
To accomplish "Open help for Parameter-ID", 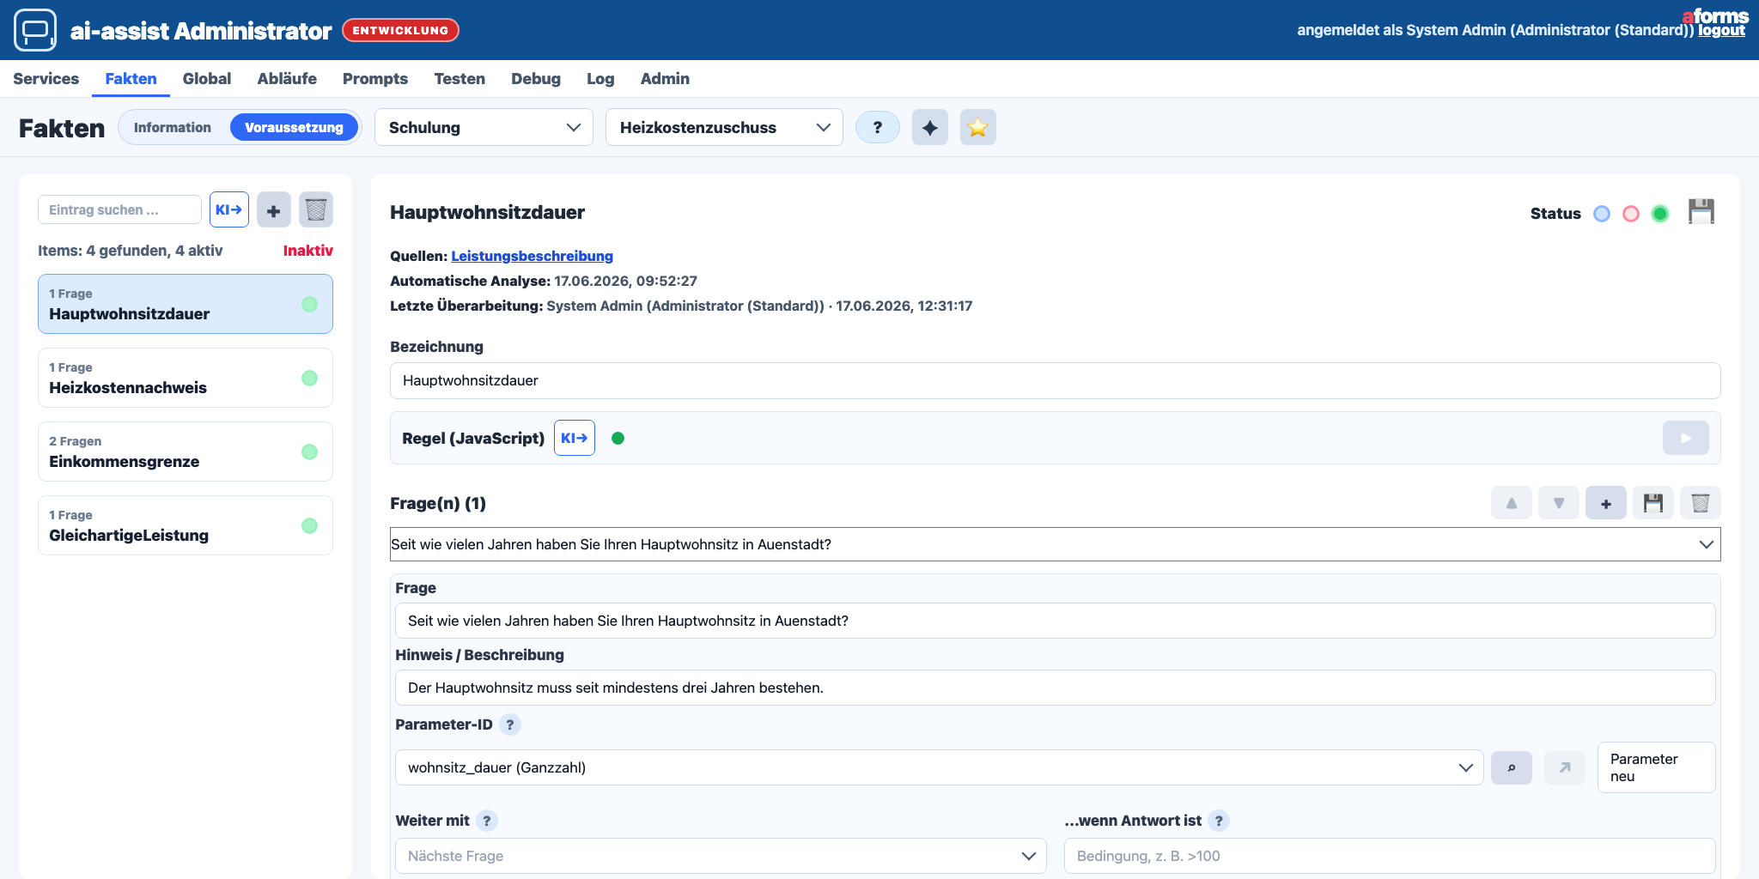I will point(510,724).
